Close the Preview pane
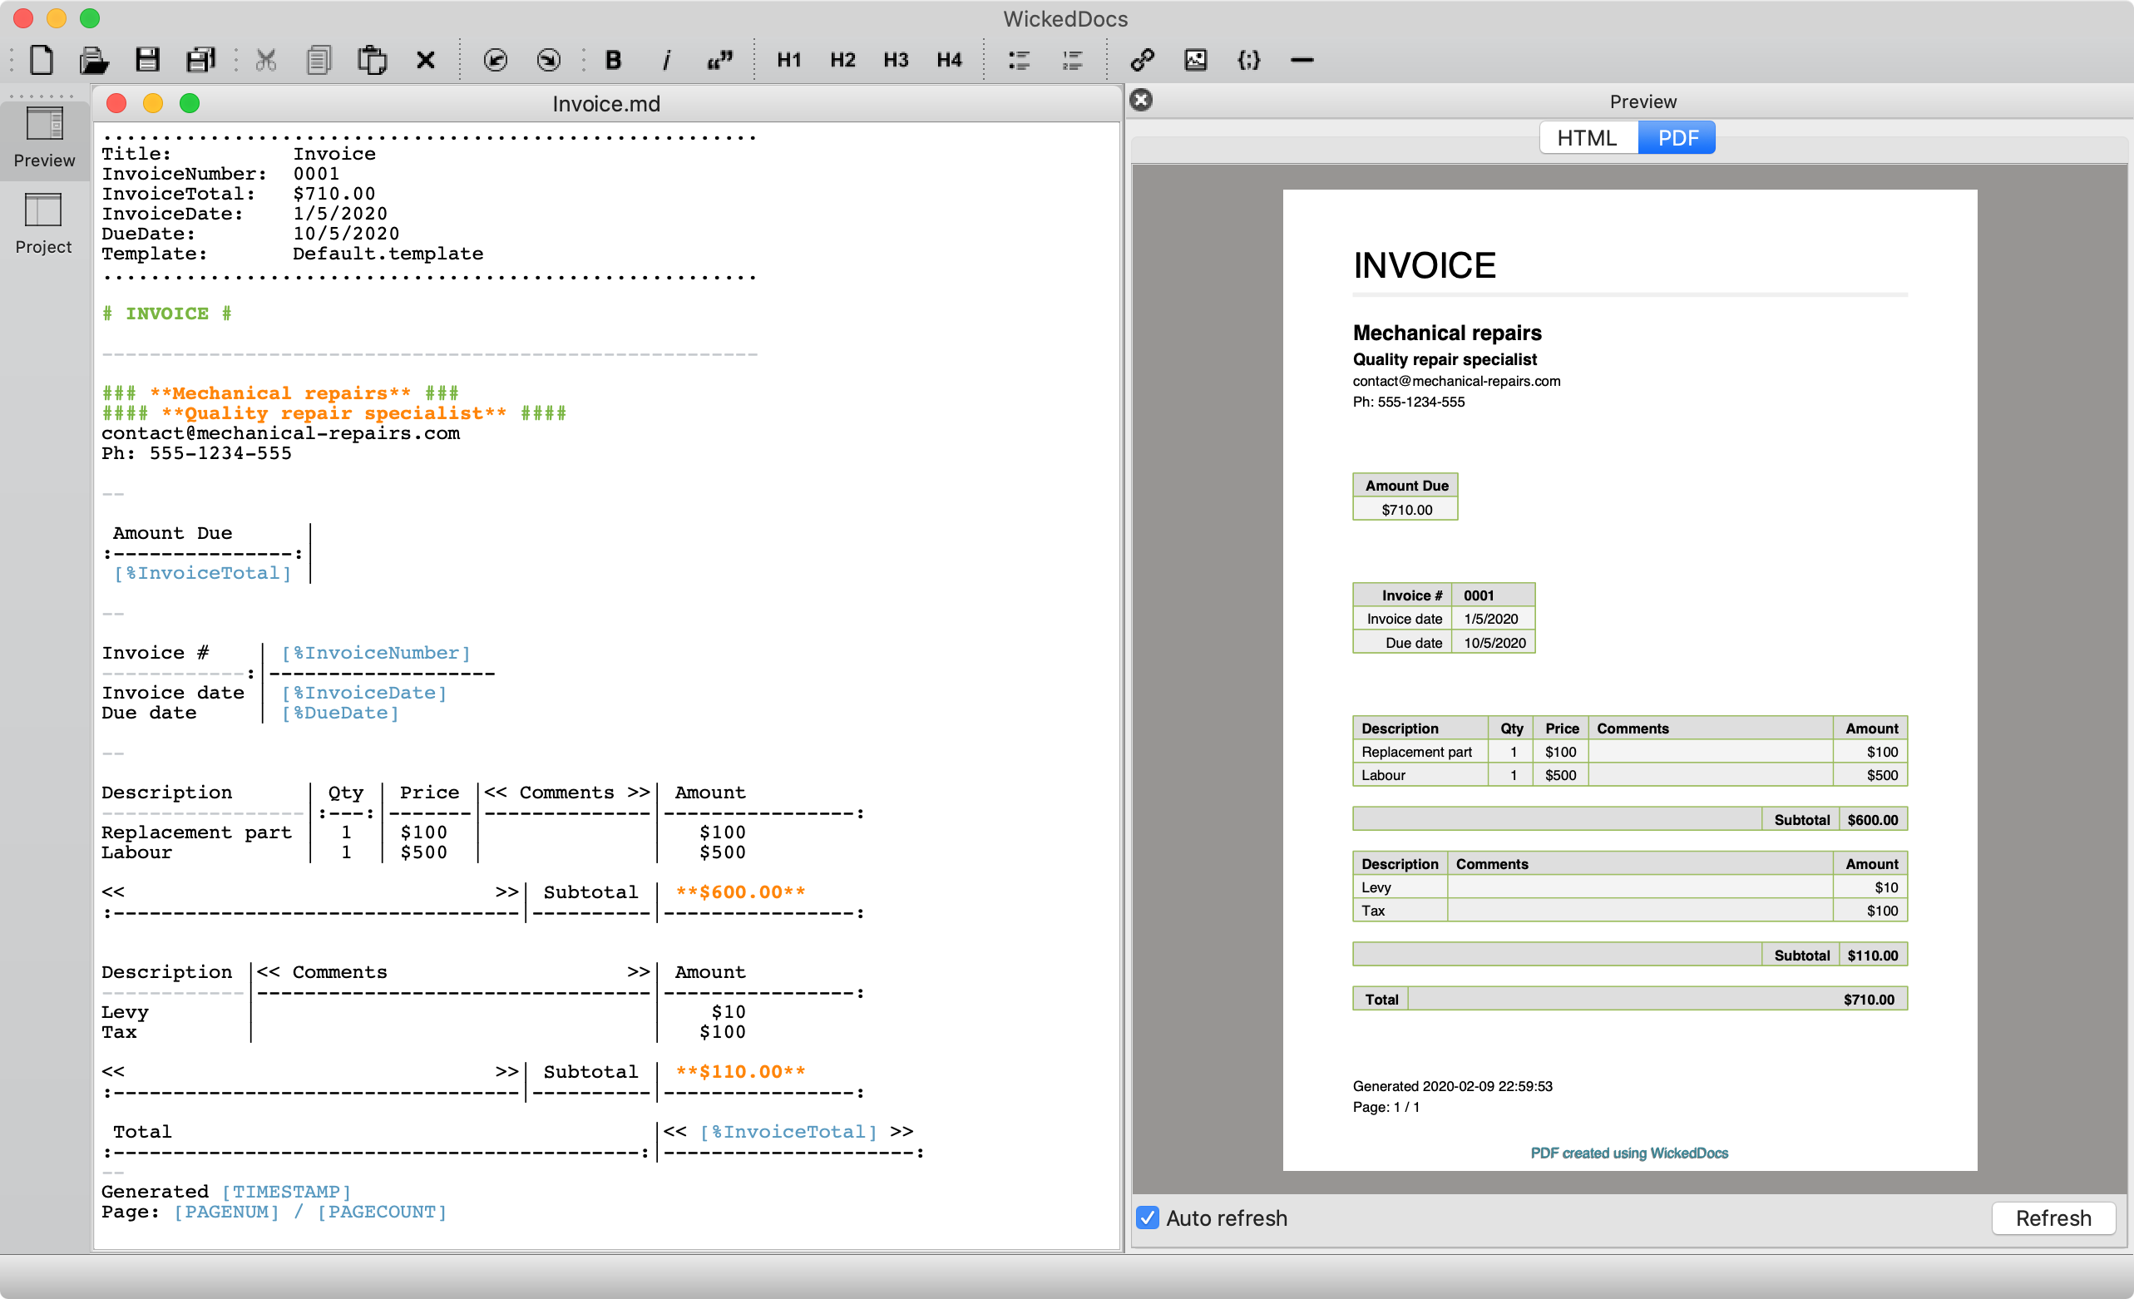Image resolution: width=2134 pixels, height=1299 pixels. click(1142, 101)
